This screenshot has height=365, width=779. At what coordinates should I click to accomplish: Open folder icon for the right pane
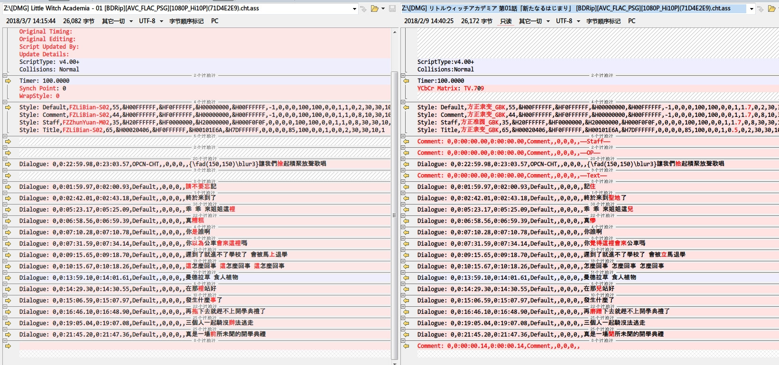773,9
